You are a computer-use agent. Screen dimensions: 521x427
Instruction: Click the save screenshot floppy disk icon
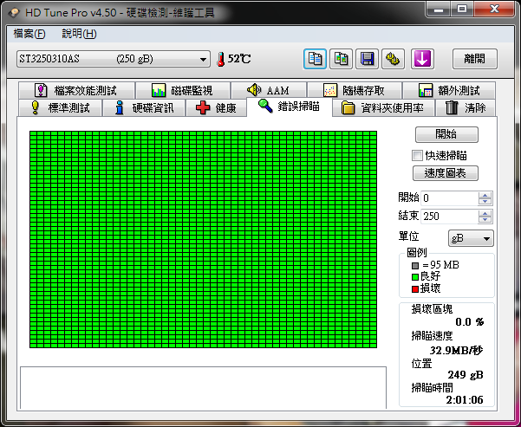pyautogui.click(x=367, y=59)
